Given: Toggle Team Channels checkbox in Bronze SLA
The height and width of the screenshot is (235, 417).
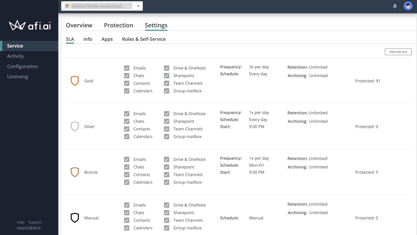Looking at the screenshot, I should tap(166, 175).
